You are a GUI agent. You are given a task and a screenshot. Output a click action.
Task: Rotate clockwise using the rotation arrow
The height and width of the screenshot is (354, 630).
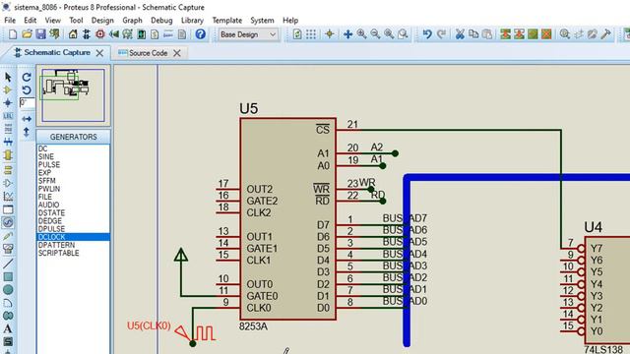27,77
